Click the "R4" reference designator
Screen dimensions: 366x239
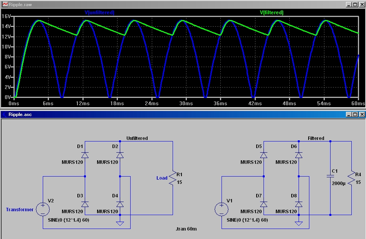coord(358,175)
